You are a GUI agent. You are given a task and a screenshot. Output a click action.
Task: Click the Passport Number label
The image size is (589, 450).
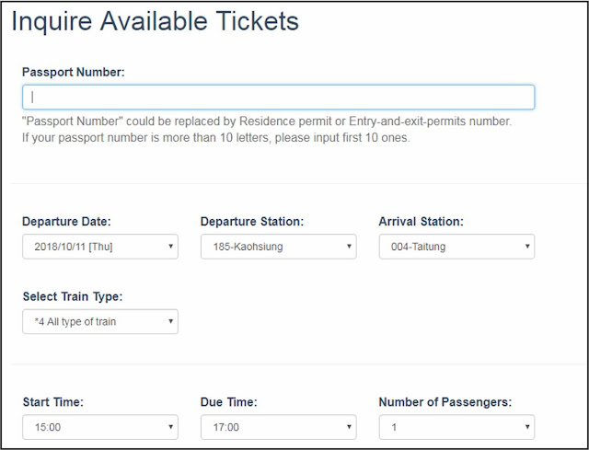(74, 72)
